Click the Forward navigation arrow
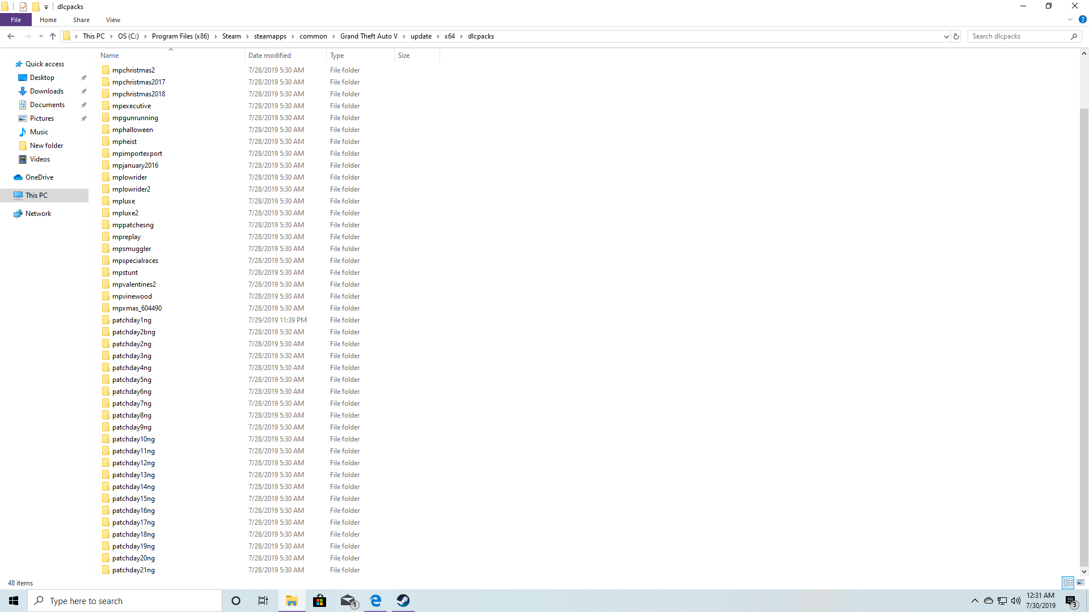The width and height of the screenshot is (1089, 612). [27, 36]
